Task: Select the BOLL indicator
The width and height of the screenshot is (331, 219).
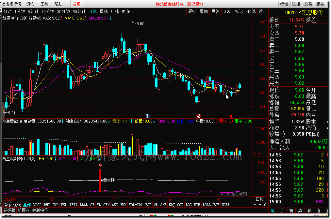Action: [x=207, y=205]
